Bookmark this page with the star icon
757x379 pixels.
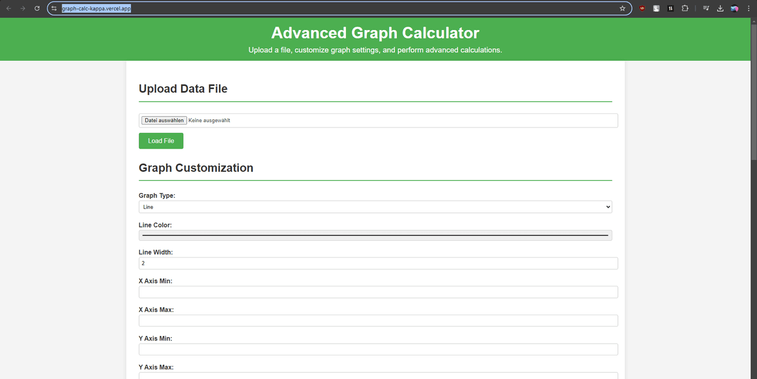pos(622,8)
